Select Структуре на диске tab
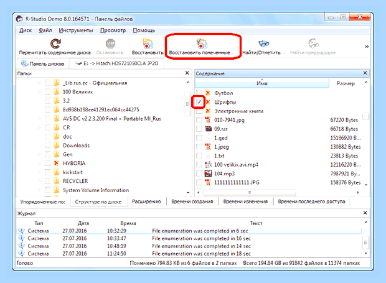The height and width of the screenshot is (283, 386). 98,202
